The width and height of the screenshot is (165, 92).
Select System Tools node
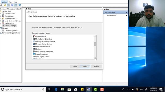pos(7,11)
